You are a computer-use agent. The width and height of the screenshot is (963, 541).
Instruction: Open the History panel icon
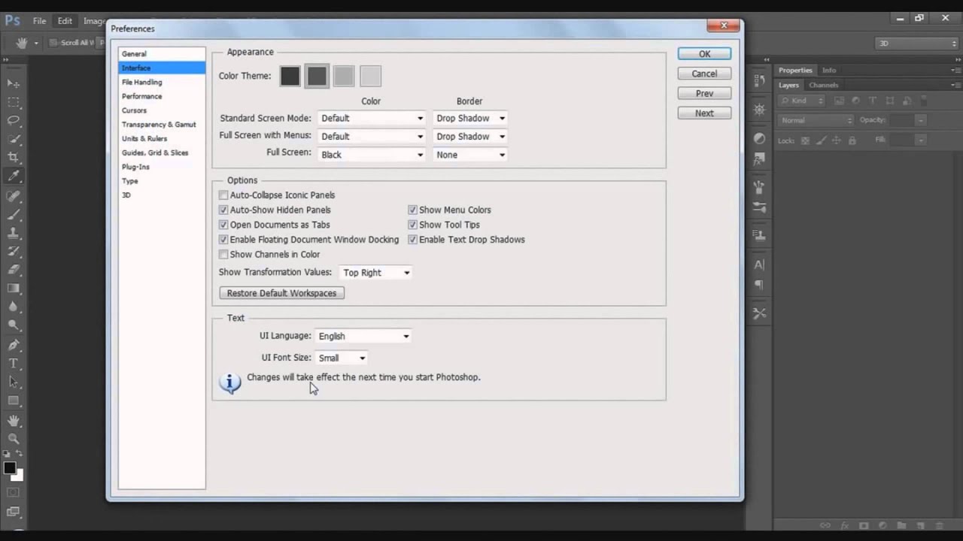pyautogui.click(x=759, y=80)
